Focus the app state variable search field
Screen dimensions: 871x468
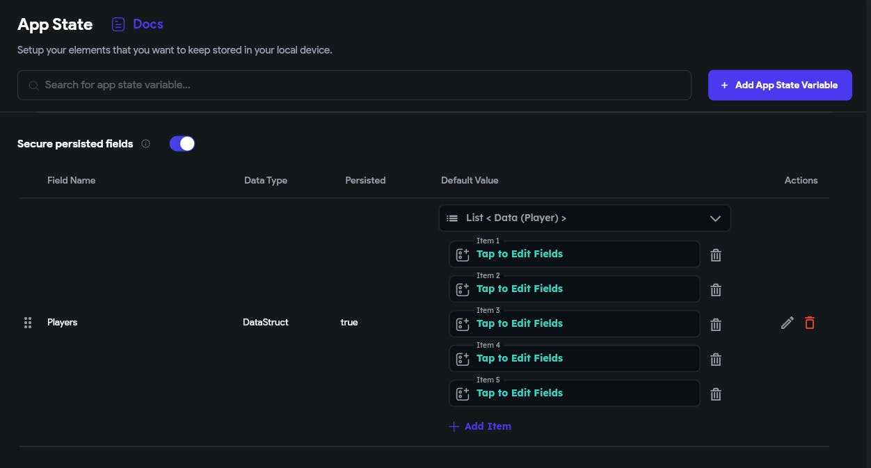click(x=354, y=85)
